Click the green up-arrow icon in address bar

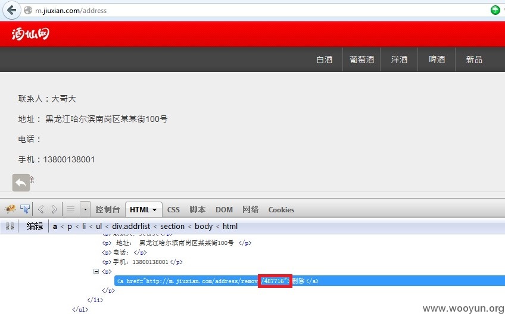click(495, 10)
